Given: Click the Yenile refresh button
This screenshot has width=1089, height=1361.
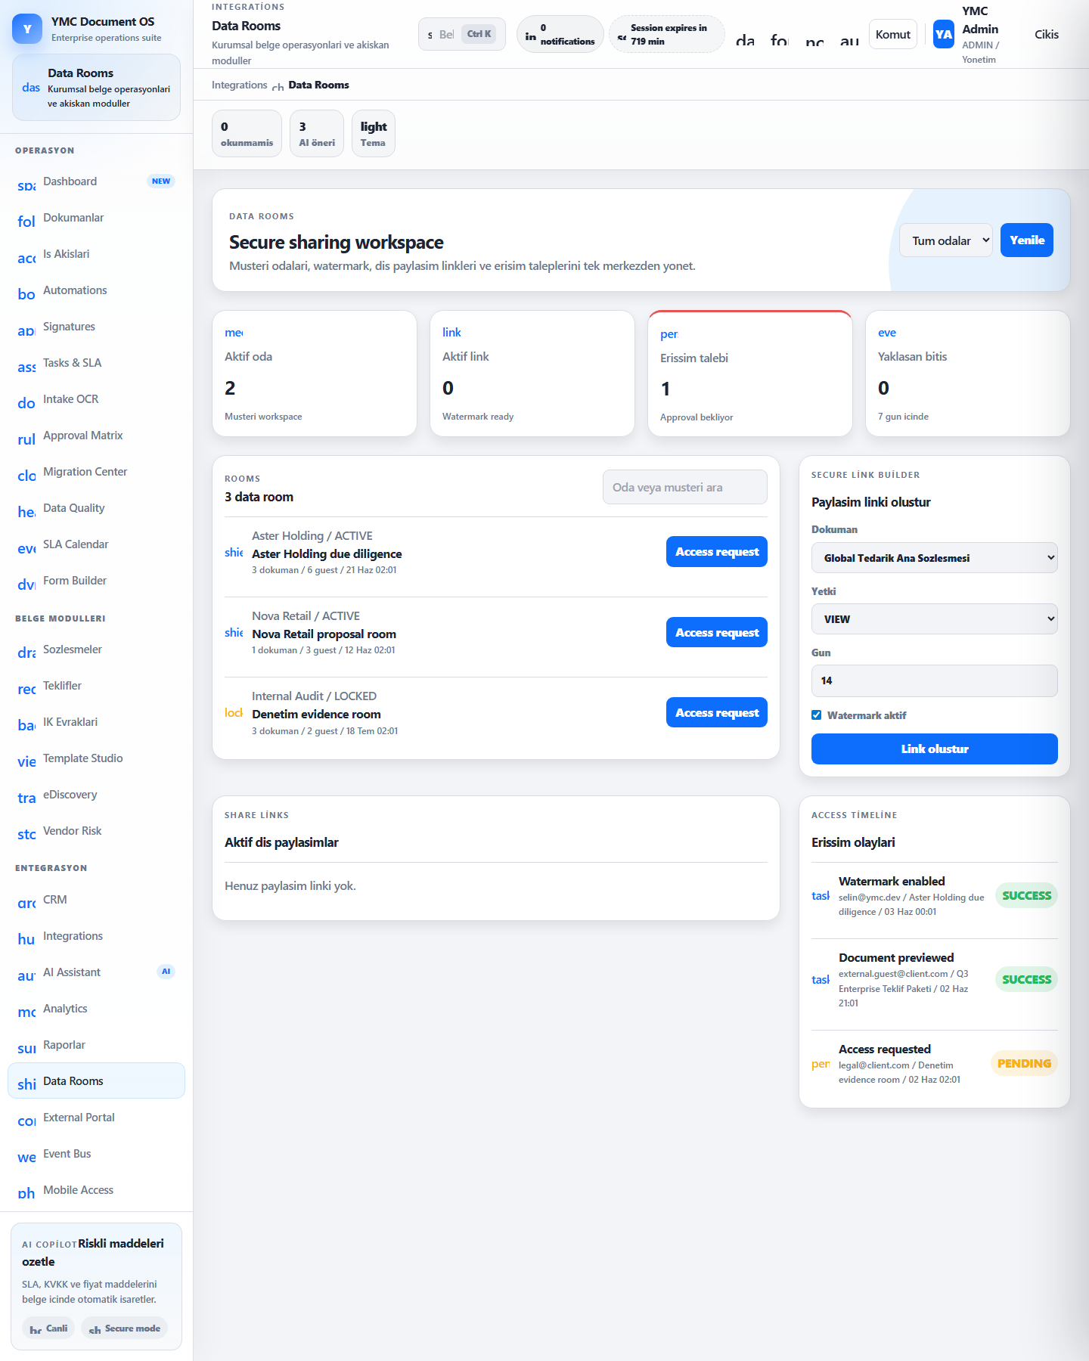Looking at the screenshot, I should pos(1027,240).
